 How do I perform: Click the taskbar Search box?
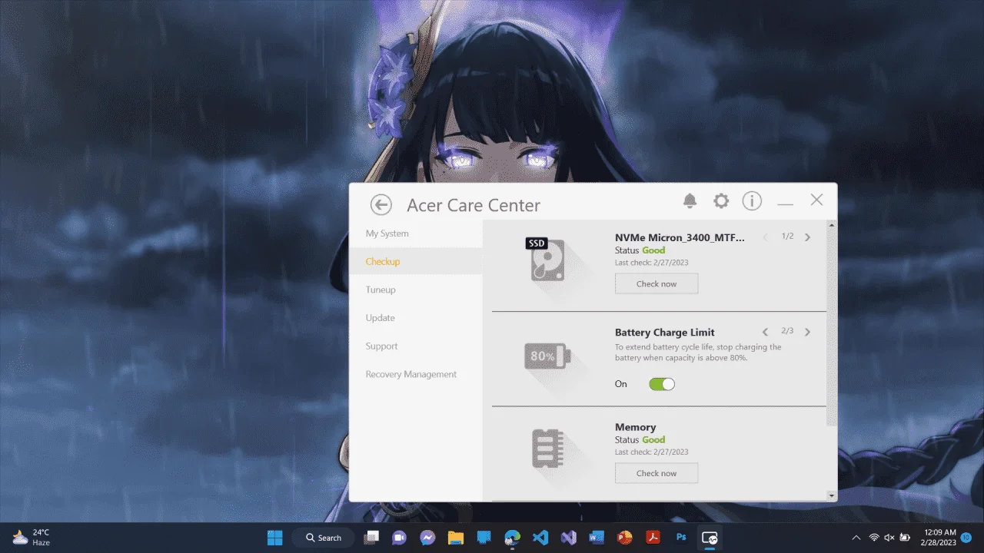pyautogui.click(x=324, y=538)
